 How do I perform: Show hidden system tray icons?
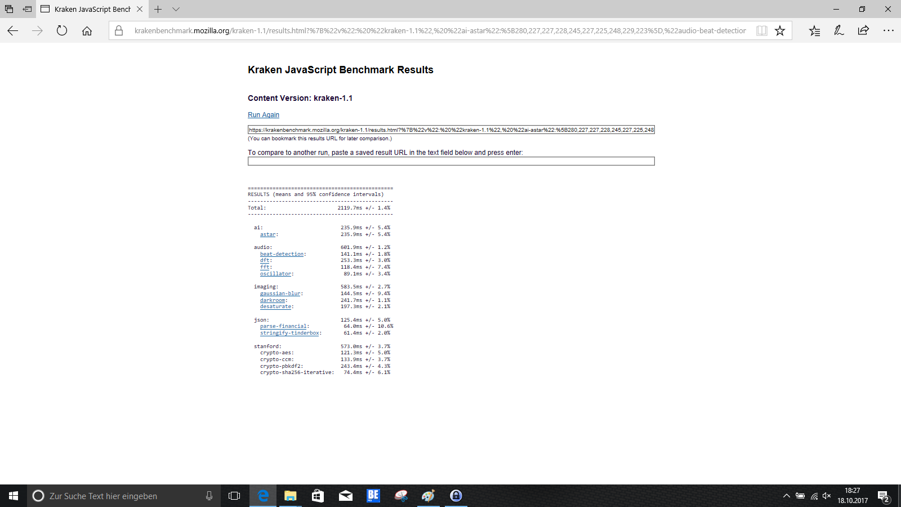point(787,496)
